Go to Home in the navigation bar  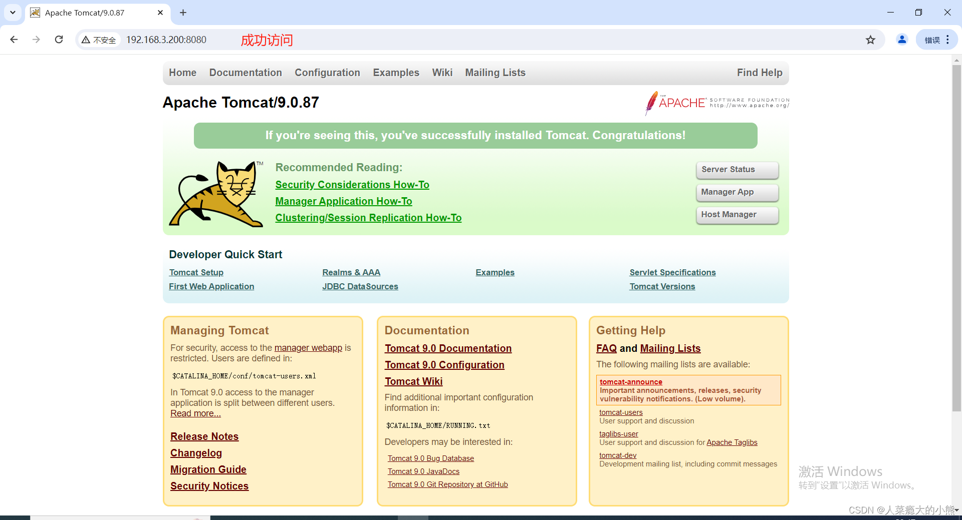[x=182, y=73]
